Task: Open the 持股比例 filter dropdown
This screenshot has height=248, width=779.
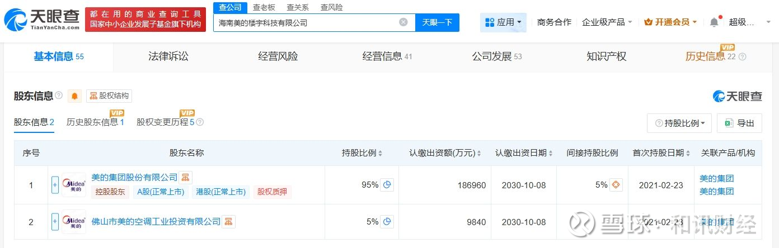Action: pyautogui.click(x=679, y=123)
